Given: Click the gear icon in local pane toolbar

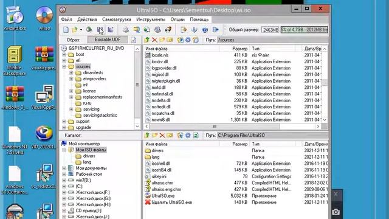Looking at the screenshot, I should (x=188, y=135).
